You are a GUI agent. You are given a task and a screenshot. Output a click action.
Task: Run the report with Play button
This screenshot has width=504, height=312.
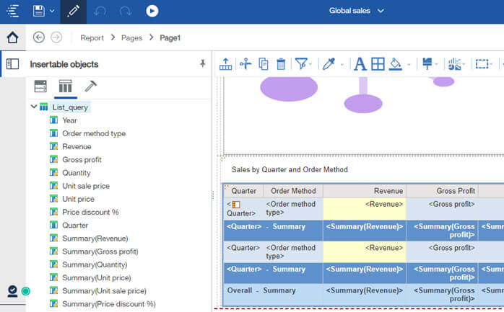152,11
